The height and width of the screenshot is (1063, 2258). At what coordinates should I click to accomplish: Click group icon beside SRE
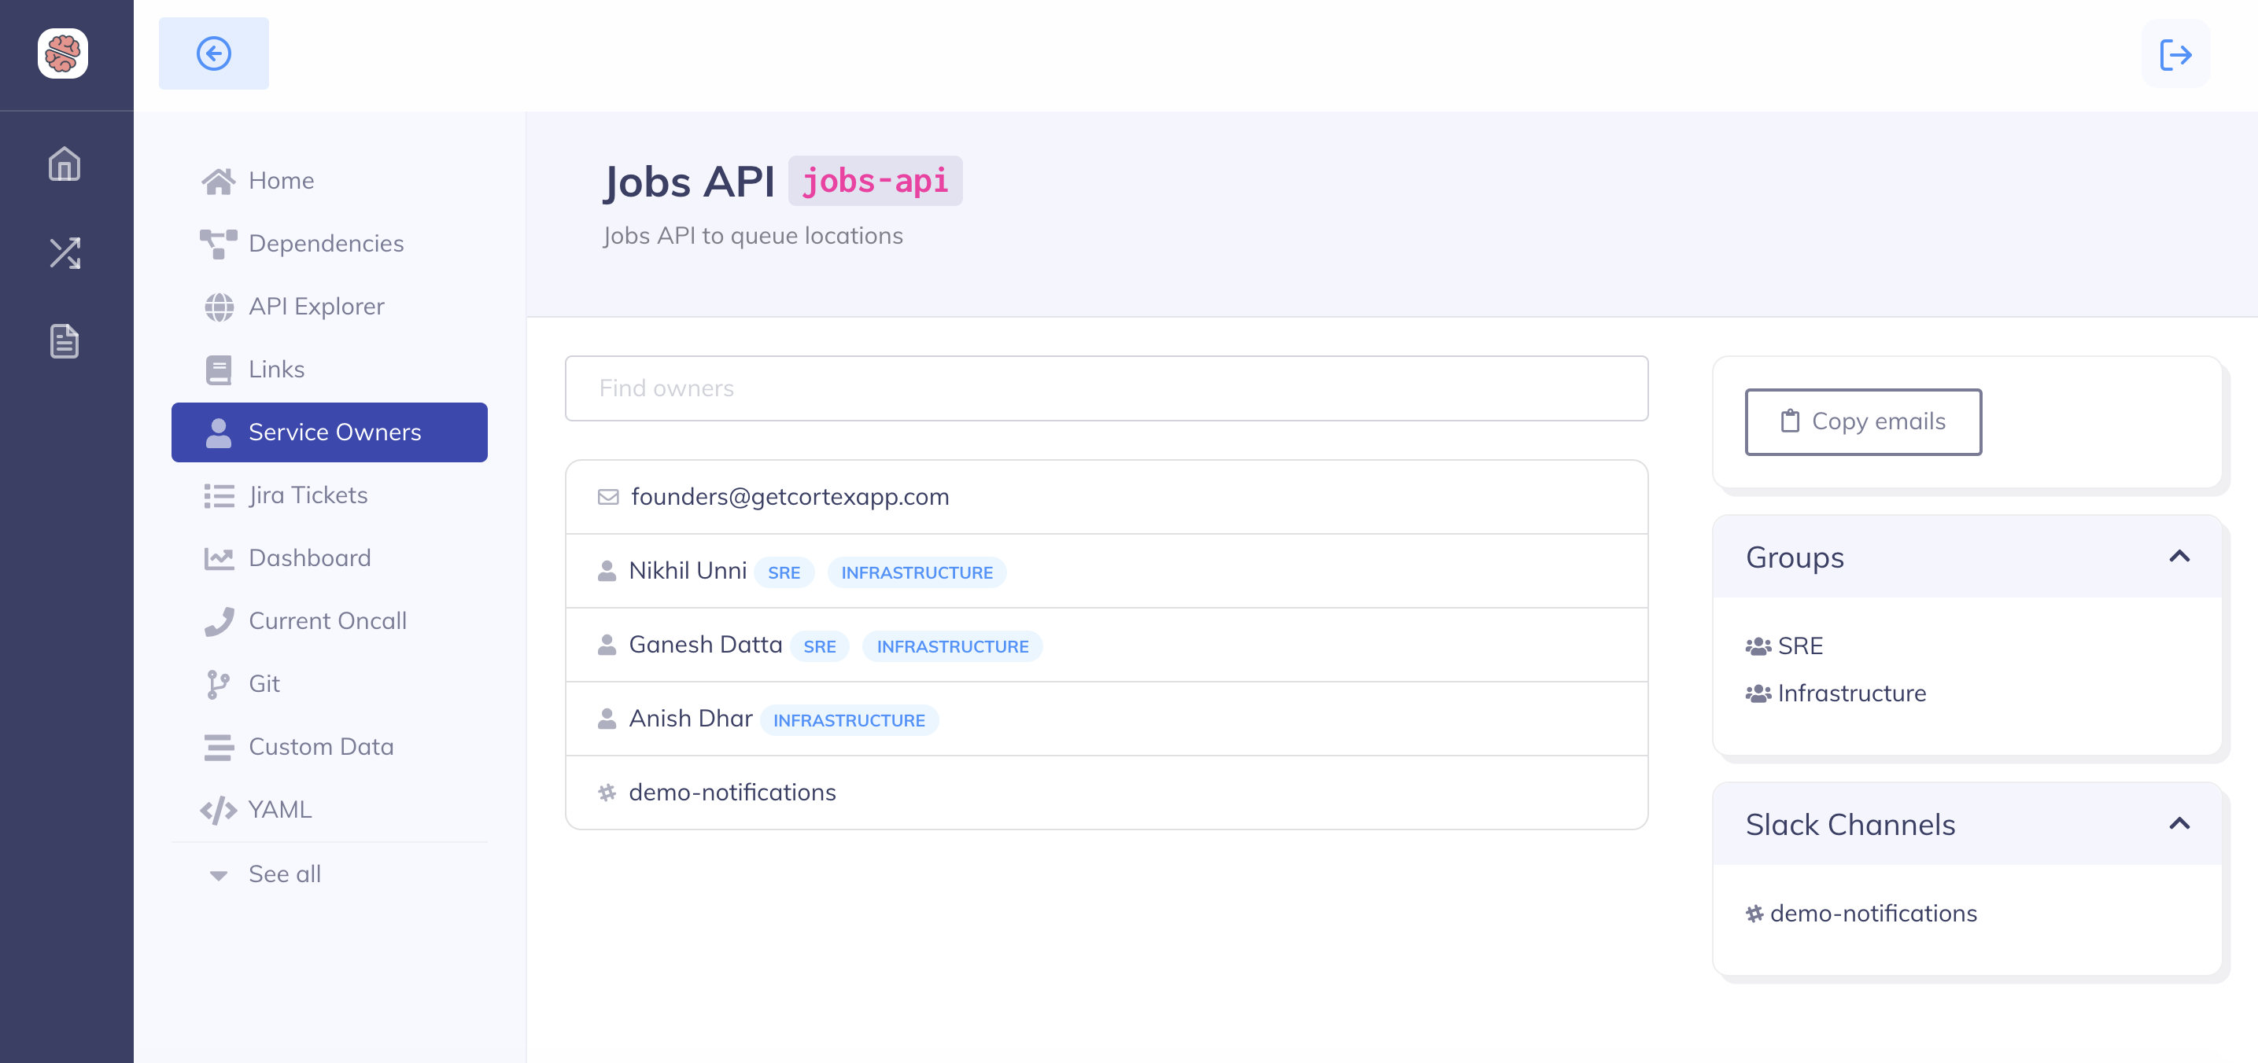point(1758,646)
